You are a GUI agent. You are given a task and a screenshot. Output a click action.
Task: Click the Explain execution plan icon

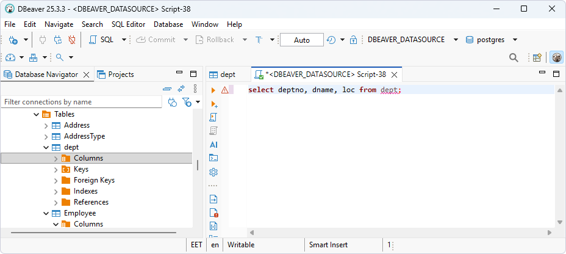213,131
